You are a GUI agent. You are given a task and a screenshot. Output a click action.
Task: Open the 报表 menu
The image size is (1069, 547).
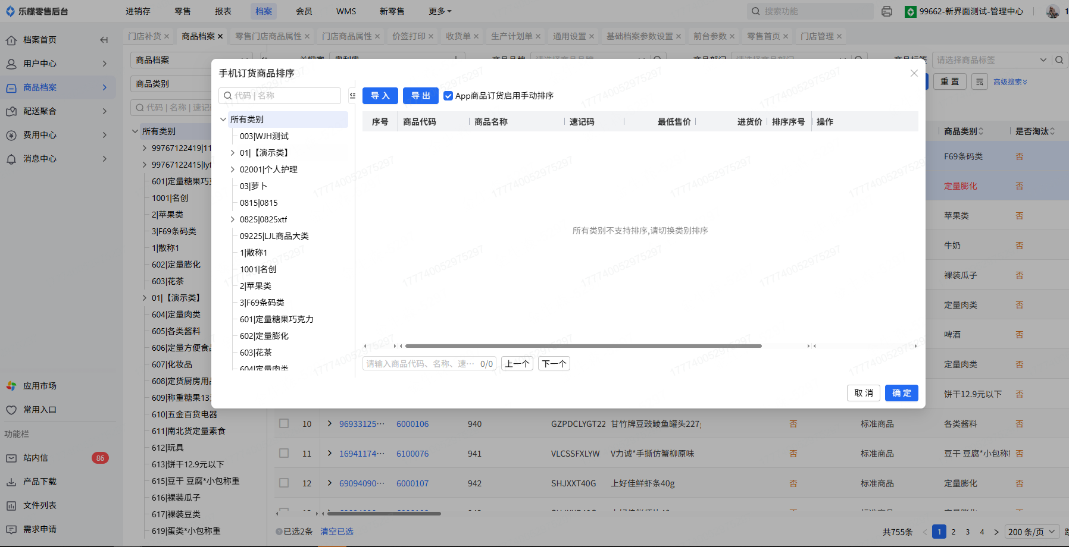tap(223, 11)
